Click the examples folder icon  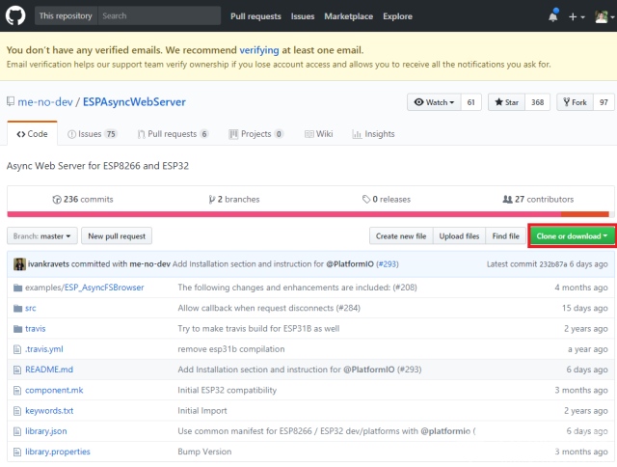(17, 288)
